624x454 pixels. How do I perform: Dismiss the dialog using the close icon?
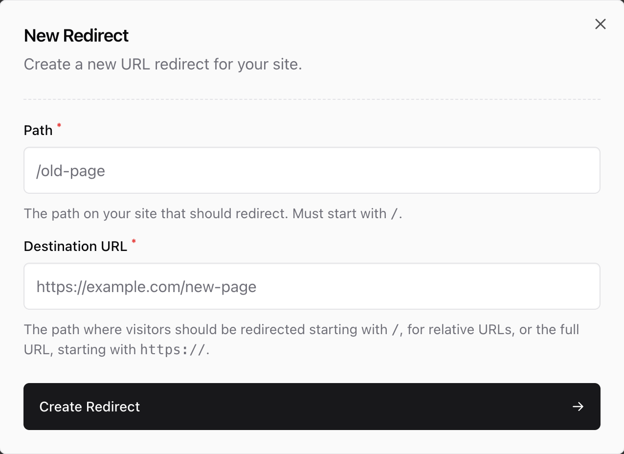coord(600,23)
